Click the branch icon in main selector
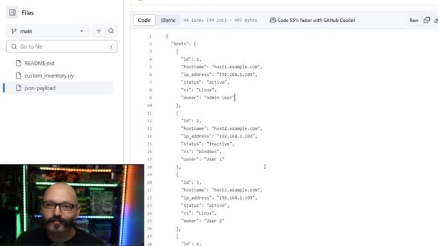This screenshot has height=246, width=438. 14,31
